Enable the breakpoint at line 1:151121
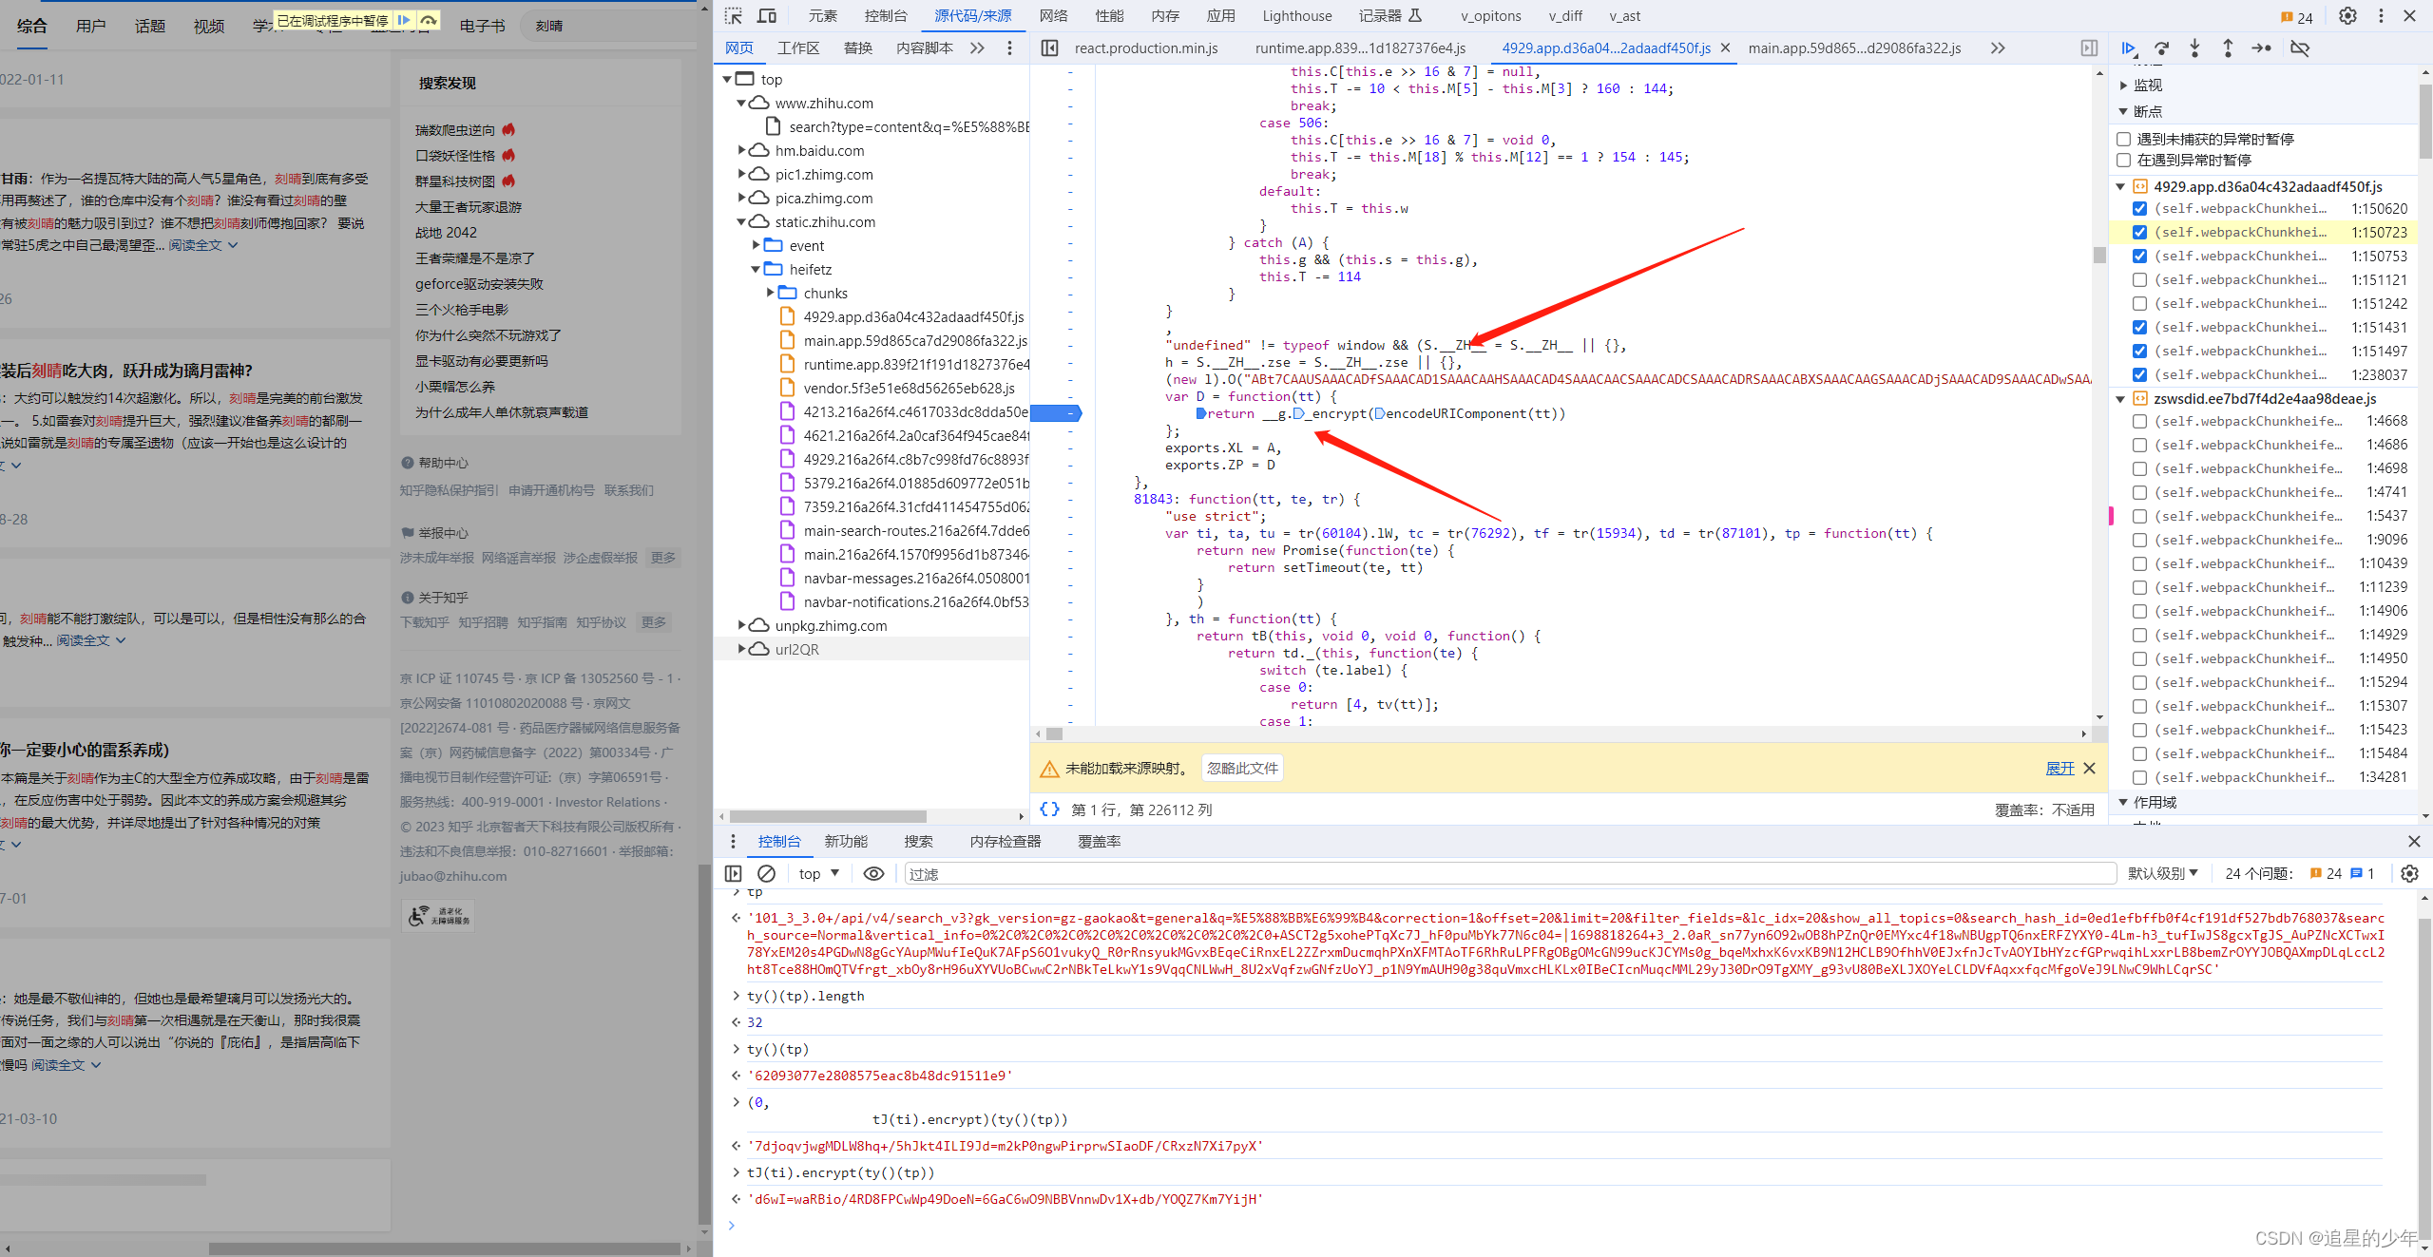The height and width of the screenshot is (1257, 2433). click(2139, 279)
